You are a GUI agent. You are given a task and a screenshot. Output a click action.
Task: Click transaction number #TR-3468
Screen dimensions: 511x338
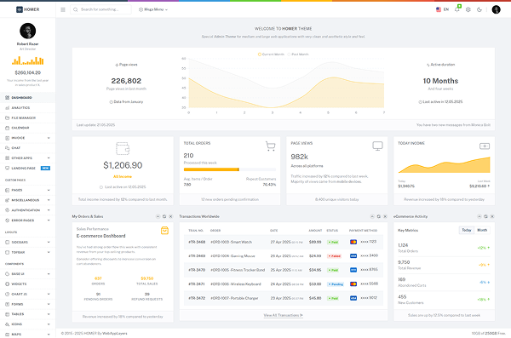(x=197, y=242)
